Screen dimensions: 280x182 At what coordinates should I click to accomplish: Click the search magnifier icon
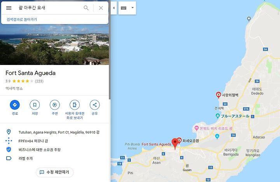click(x=86, y=8)
